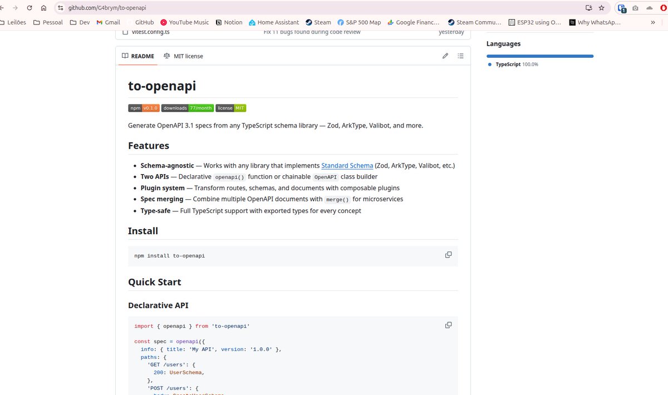668x395 pixels.
Task: Open the Pessoal bookmark folder
Action: pyautogui.click(x=48, y=22)
